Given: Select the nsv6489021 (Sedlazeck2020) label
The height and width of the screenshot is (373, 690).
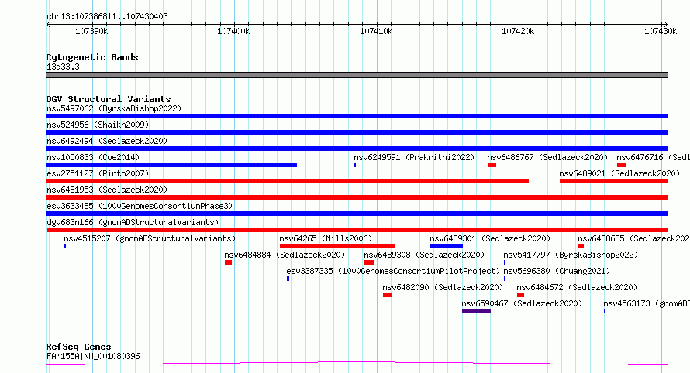Looking at the screenshot, I should tap(619, 173).
